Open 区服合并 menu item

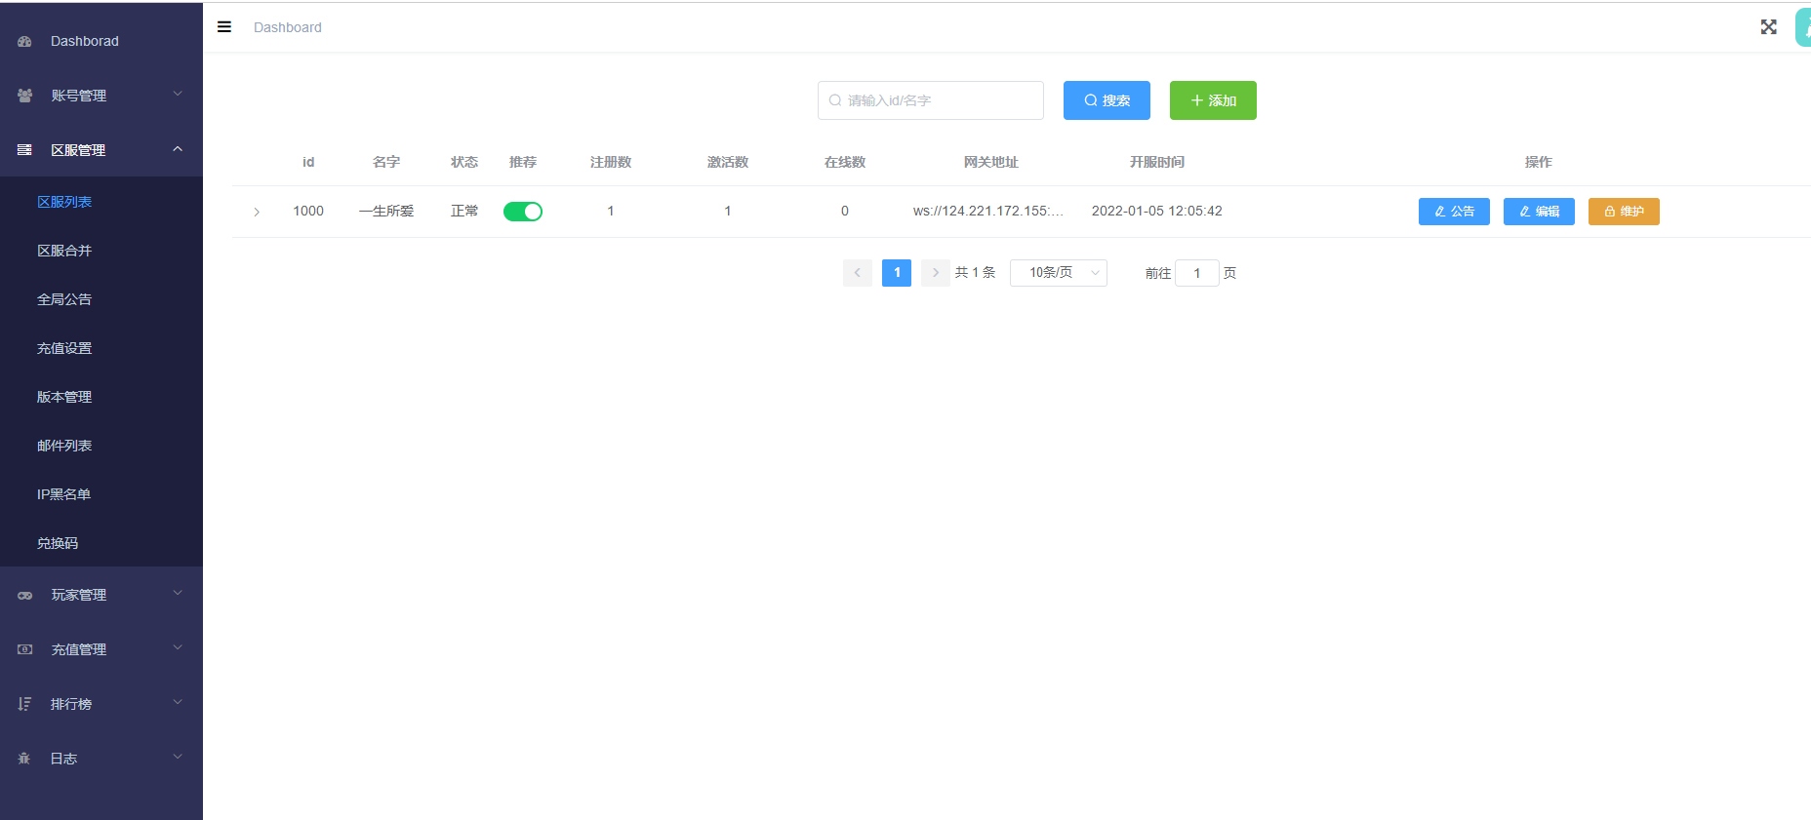[x=101, y=251]
